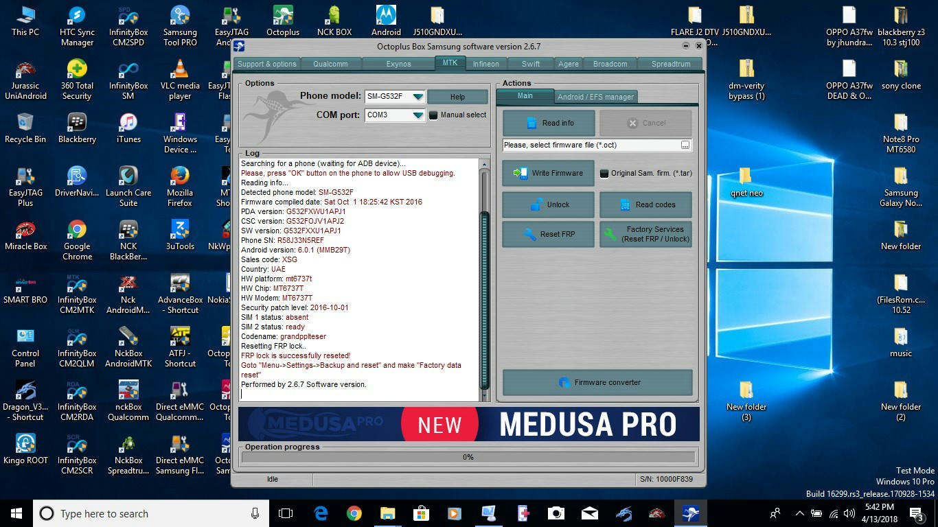The height and width of the screenshot is (527, 938).
Task: Switch to the Exynos tab
Action: point(398,64)
